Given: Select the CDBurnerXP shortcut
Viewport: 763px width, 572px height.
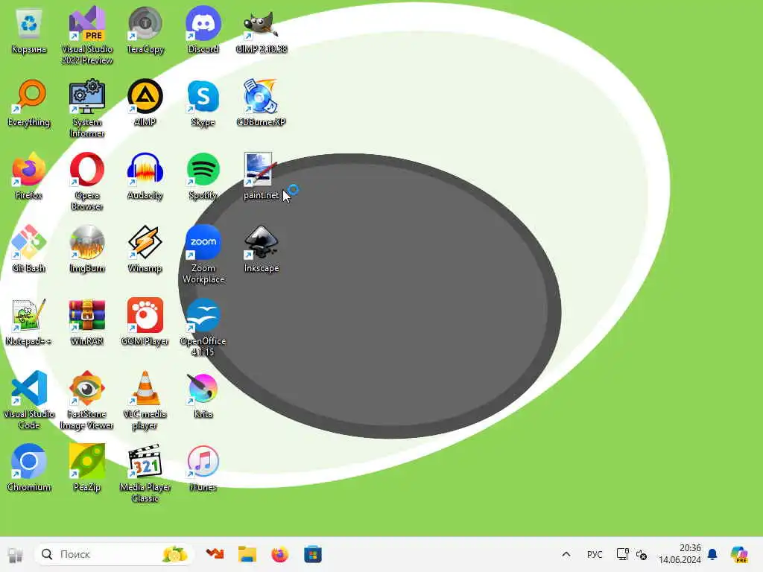Looking at the screenshot, I should 262,103.
